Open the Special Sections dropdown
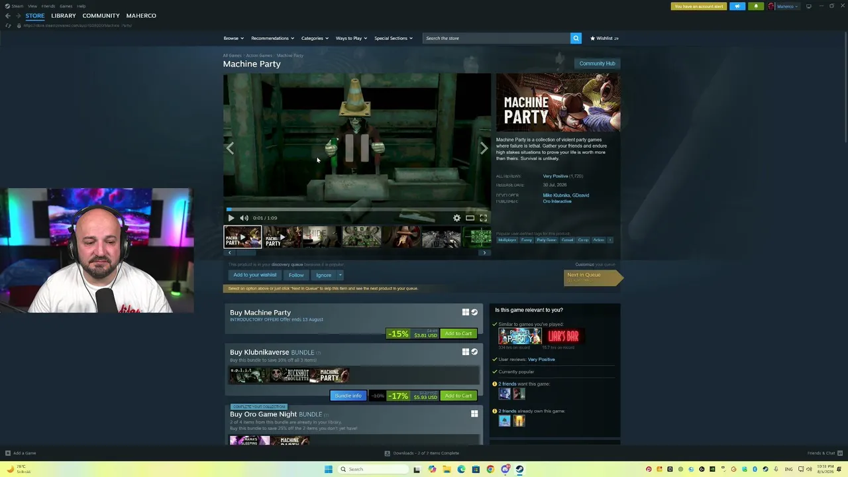The height and width of the screenshot is (477, 848). [394, 38]
